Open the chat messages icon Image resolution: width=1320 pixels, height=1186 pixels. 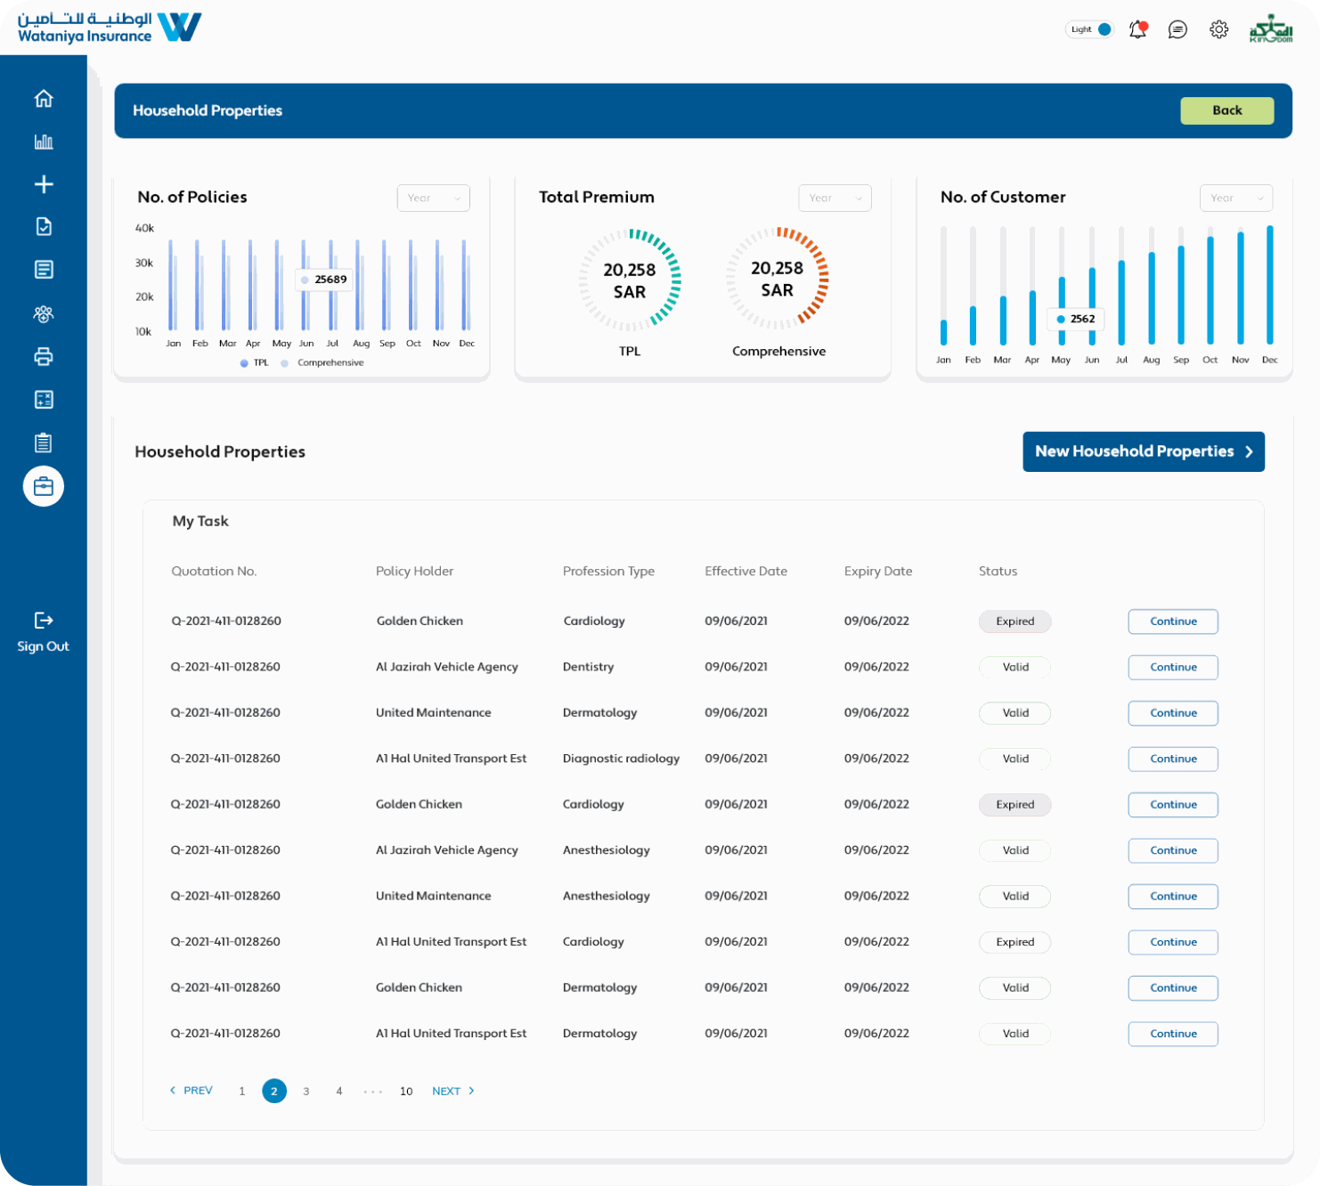coord(1177,29)
